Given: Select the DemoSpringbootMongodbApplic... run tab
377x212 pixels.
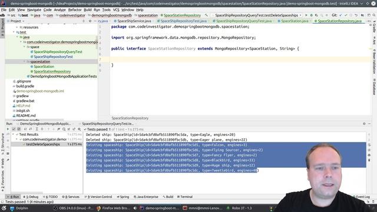Looking at the screenshot, I should click(x=45, y=124).
